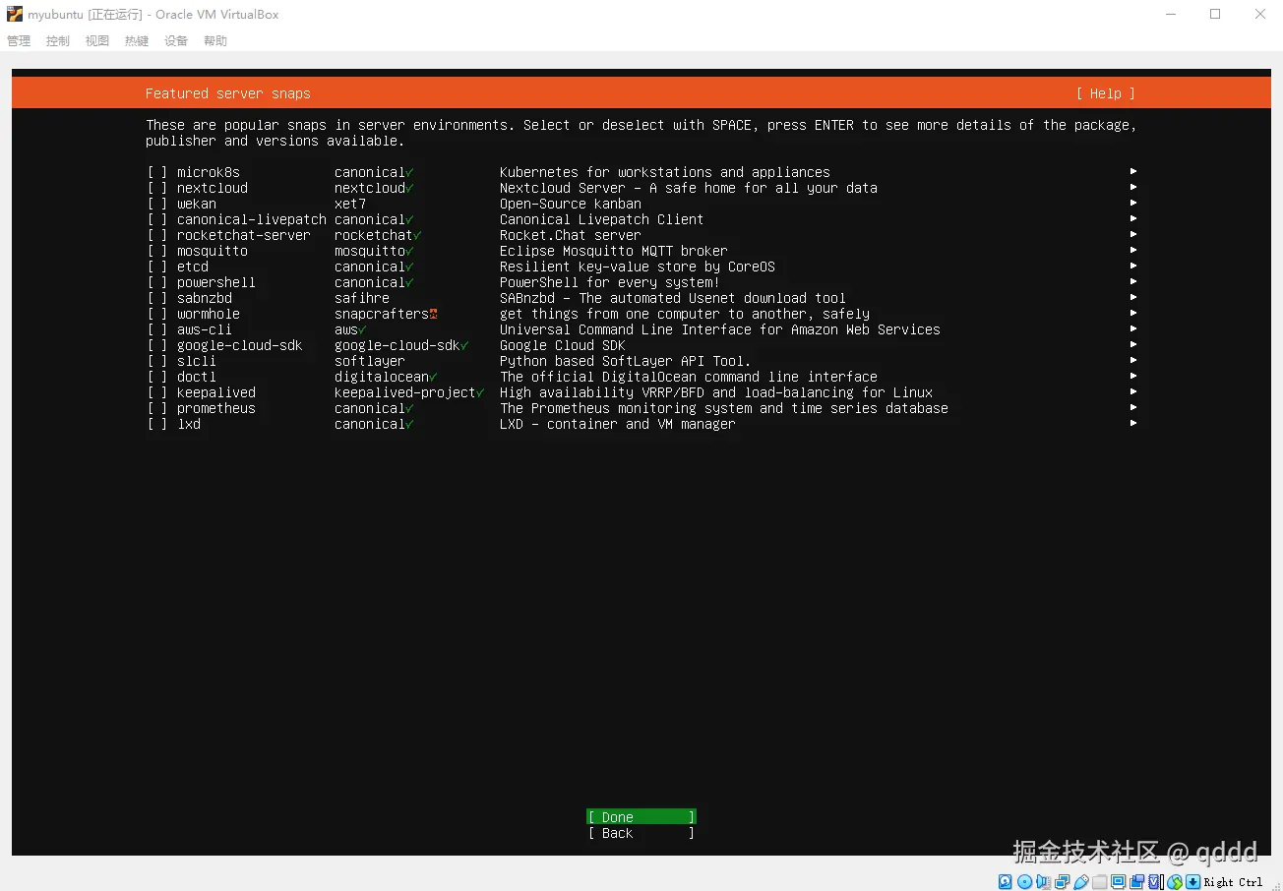Screen dimensions: 1283x891
Task: Click the google-cloud-sdk snap name
Action: (x=240, y=345)
